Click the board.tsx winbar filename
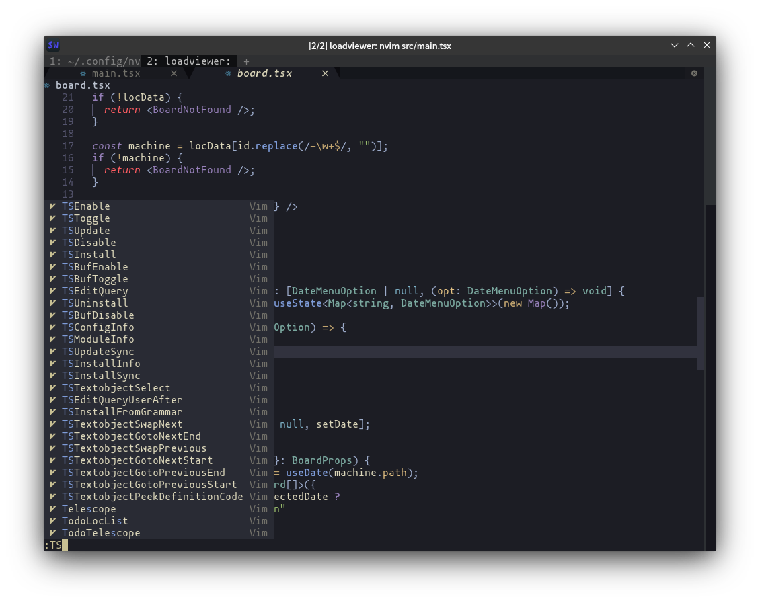The height and width of the screenshot is (603, 760). pos(83,85)
